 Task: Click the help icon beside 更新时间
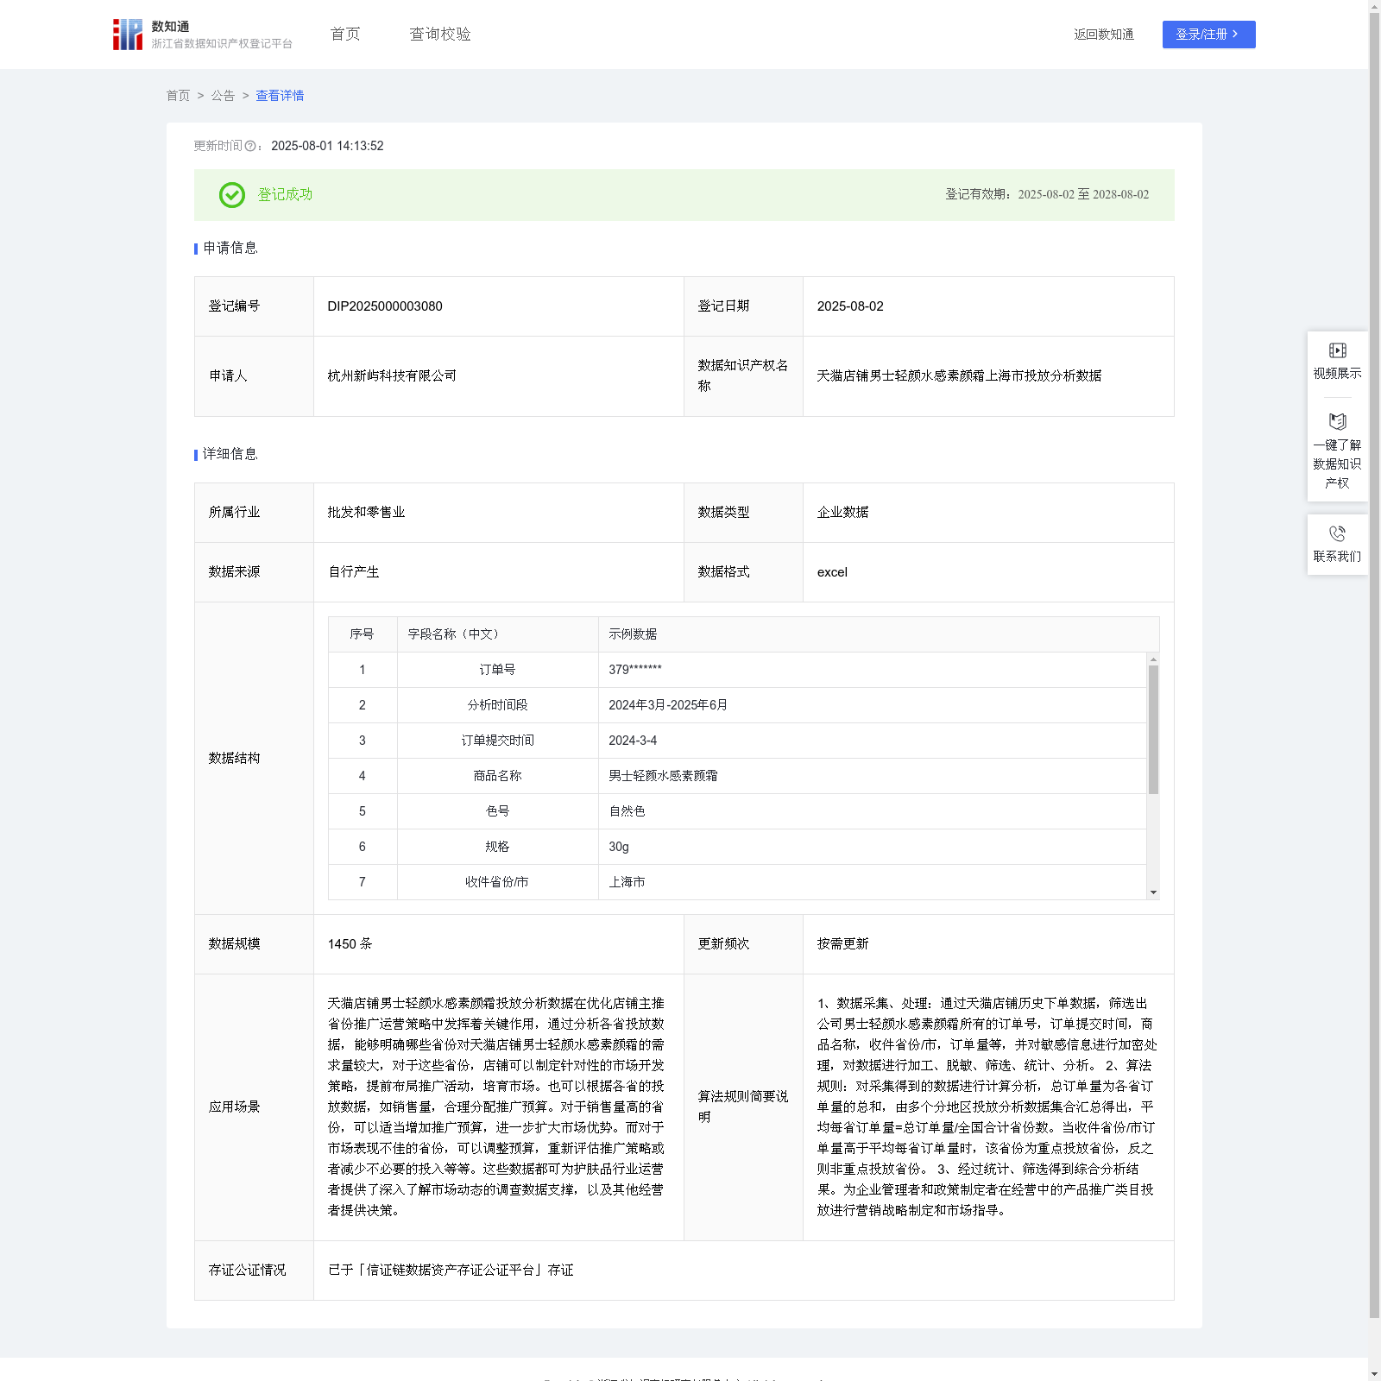(250, 147)
